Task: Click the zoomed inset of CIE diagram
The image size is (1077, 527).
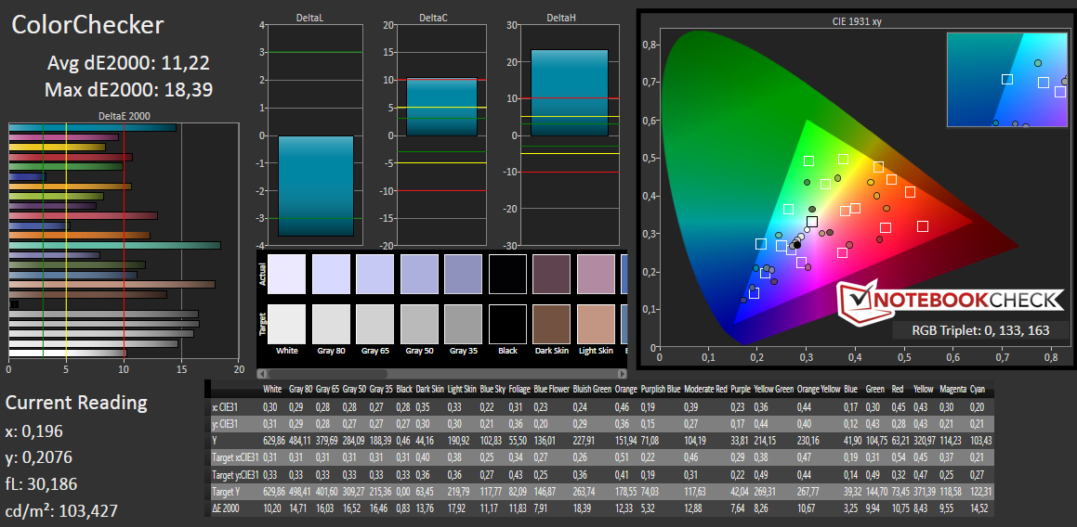Action: click(1006, 80)
